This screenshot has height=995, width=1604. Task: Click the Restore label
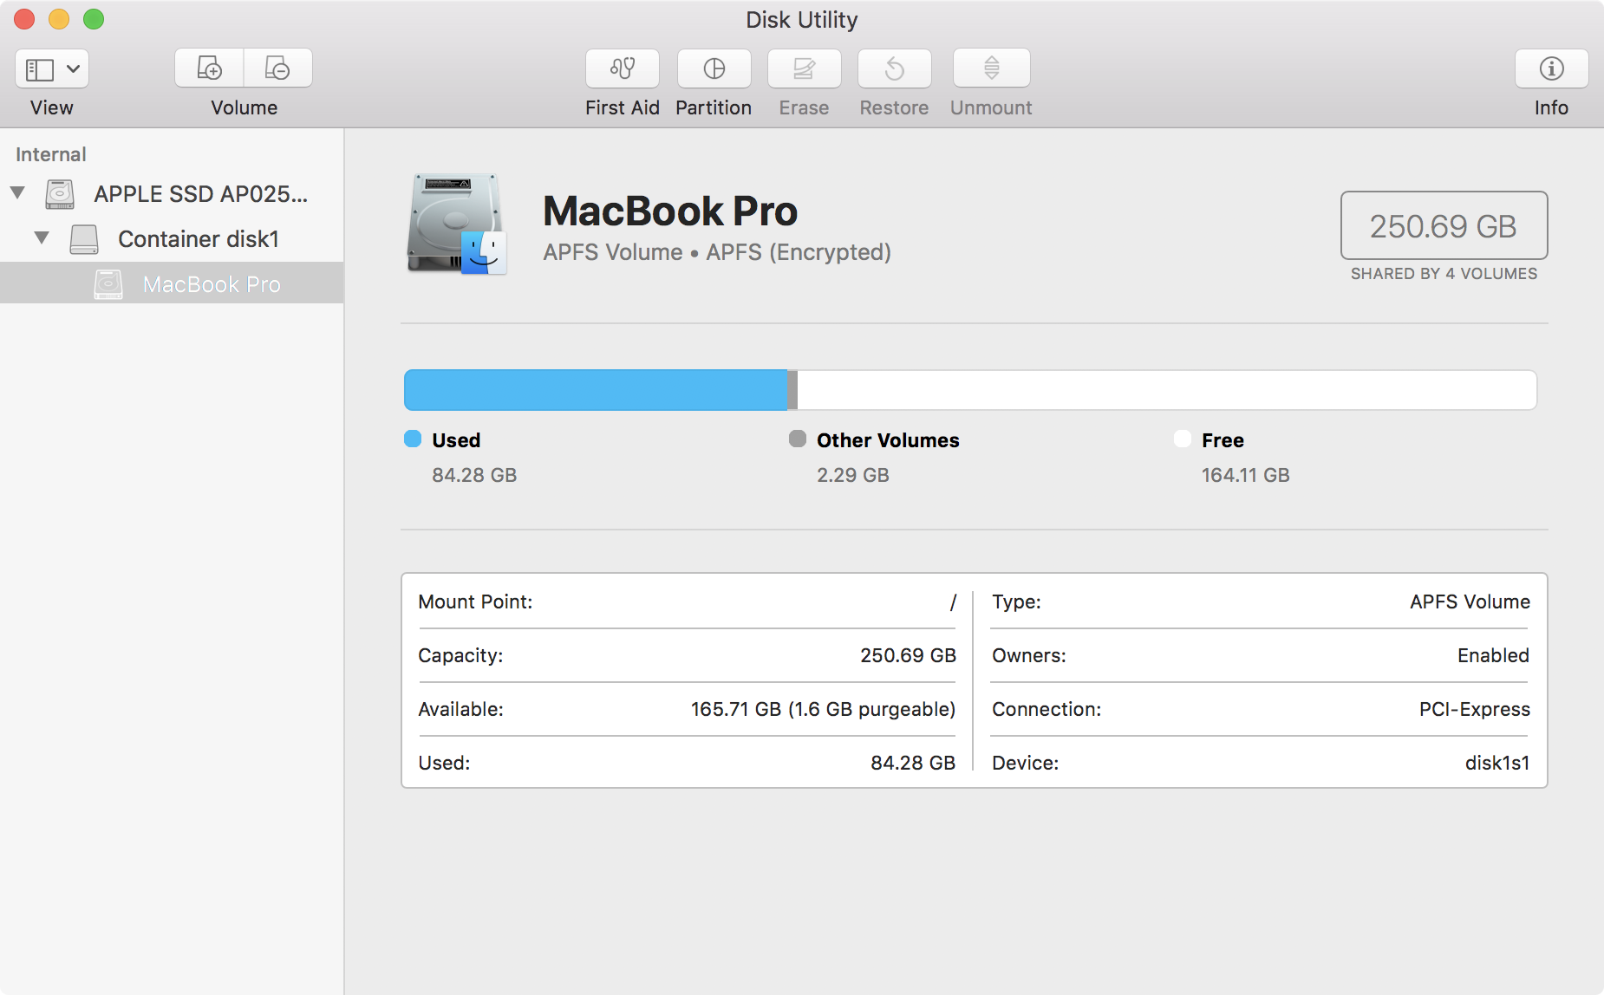894,107
